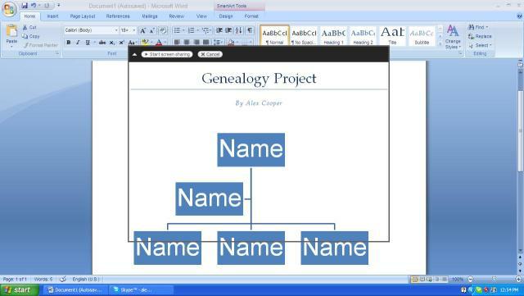Toggle Bold formatting
This screenshot has width=524, height=296.
tap(69, 43)
